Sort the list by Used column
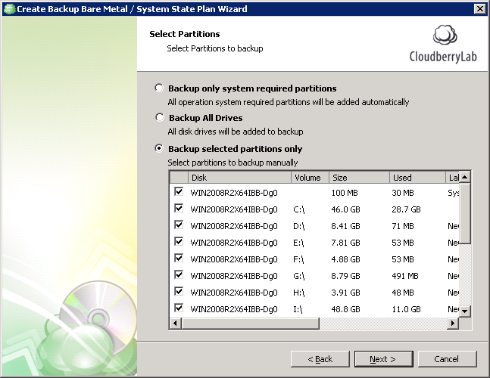This screenshot has height=378, width=490. 417,178
